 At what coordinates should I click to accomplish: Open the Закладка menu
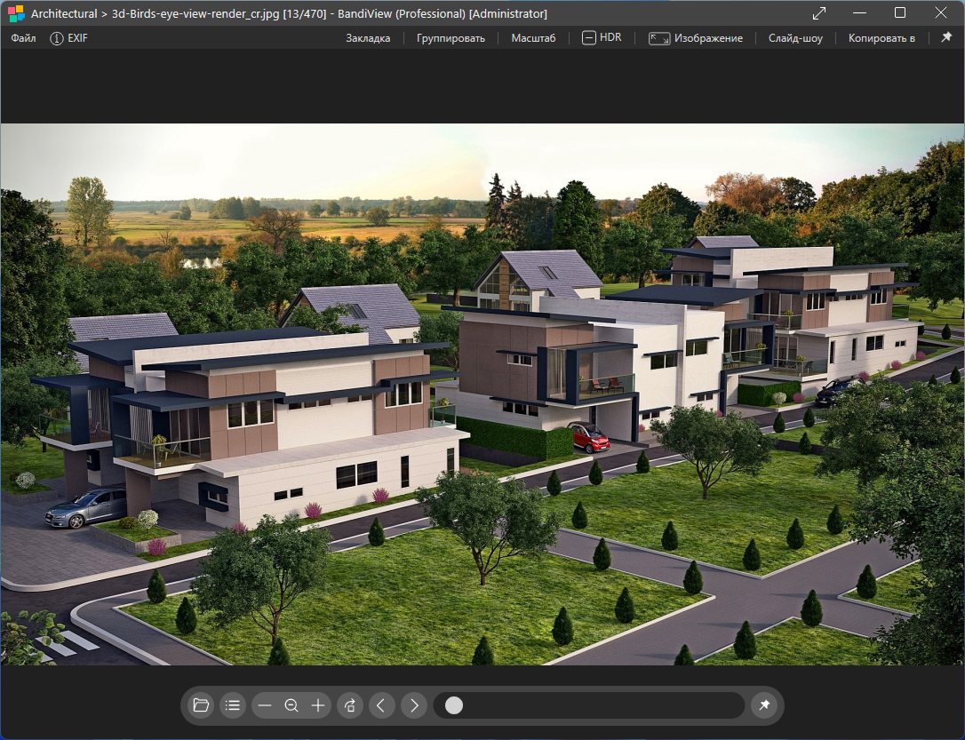368,38
